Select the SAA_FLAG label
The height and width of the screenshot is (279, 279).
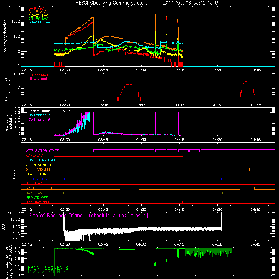pyautogui.click(x=34, y=183)
